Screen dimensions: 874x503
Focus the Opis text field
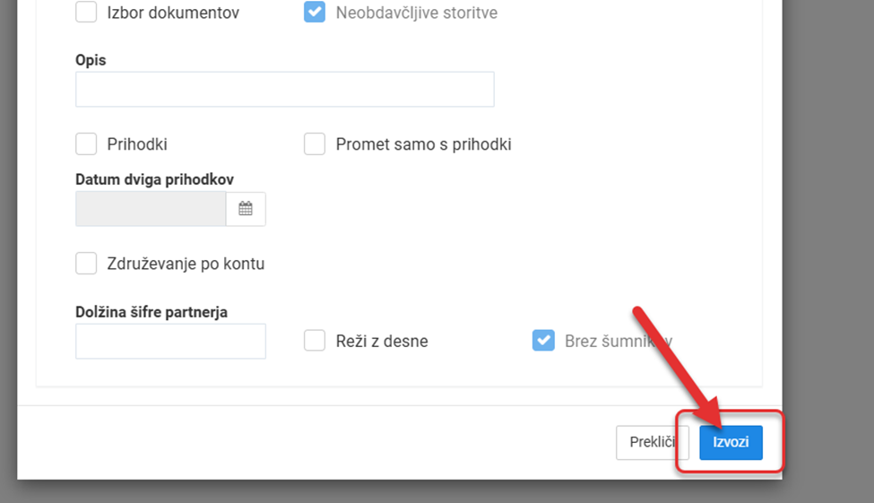pos(285,90)
